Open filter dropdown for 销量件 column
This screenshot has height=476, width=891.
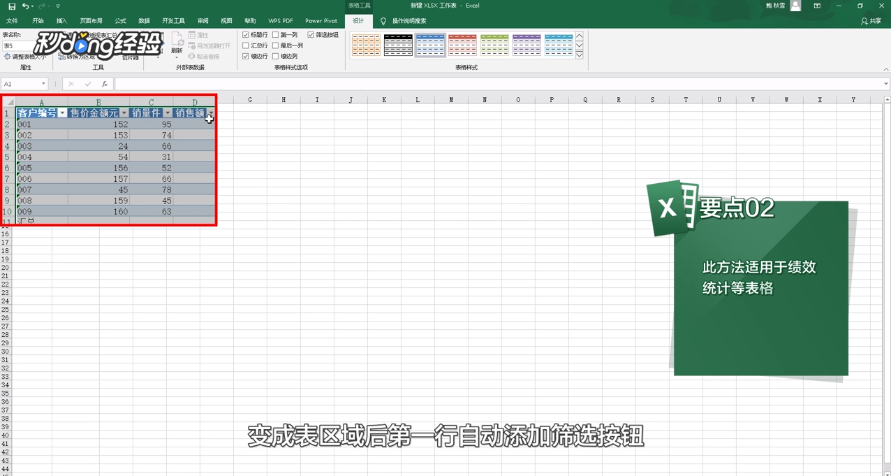[168, 113]
